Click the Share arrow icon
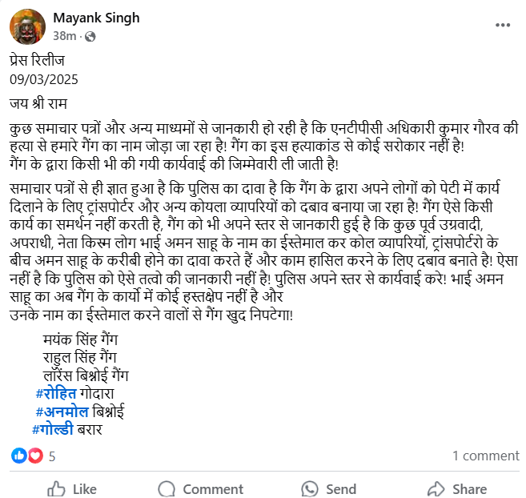Screen dimensions: 526x498 pyautogui.click(x=436, y=488)
